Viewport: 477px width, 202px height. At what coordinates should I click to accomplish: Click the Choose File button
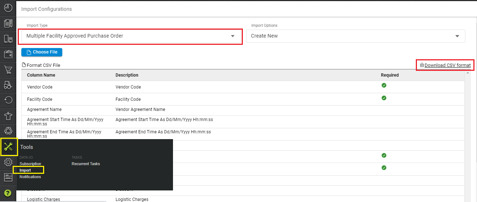[x=42, y=52]
